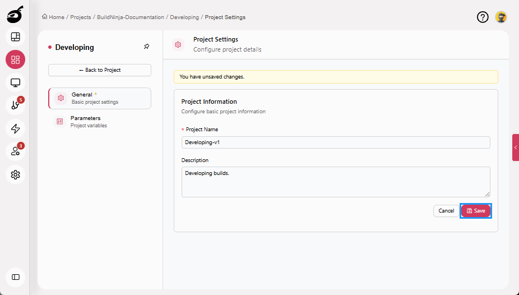Click the General section gear icon
519x295 pixels.
pyautogui.click(x=61, y=98)
